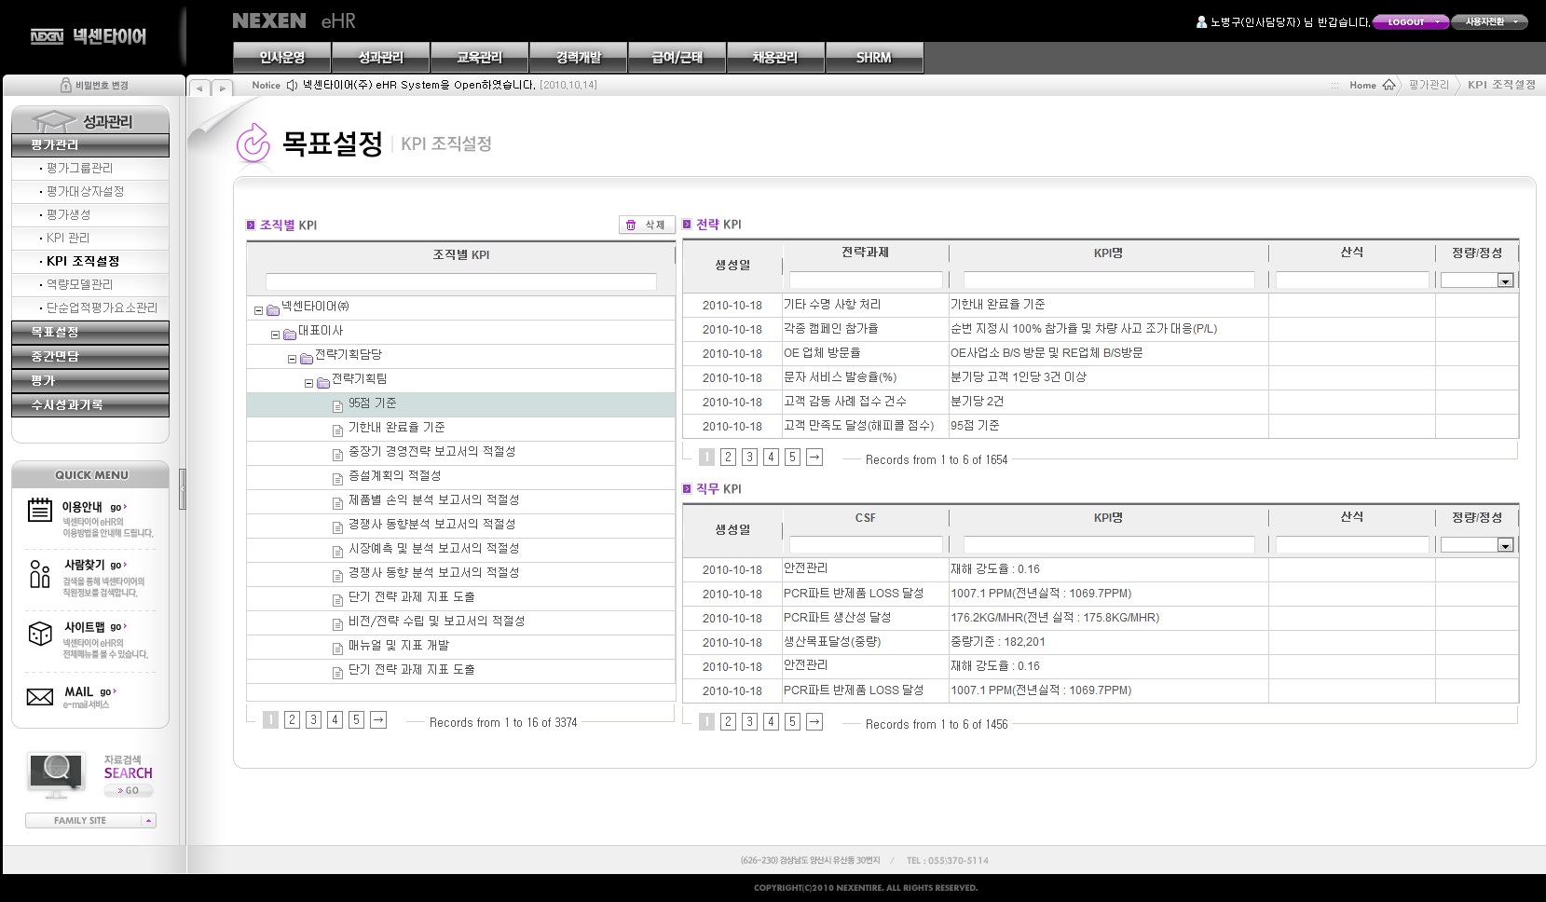Click the Home house icon in breadcrumb
The height and width of the screenshot is (902, 1546).
click(1389, 85)
